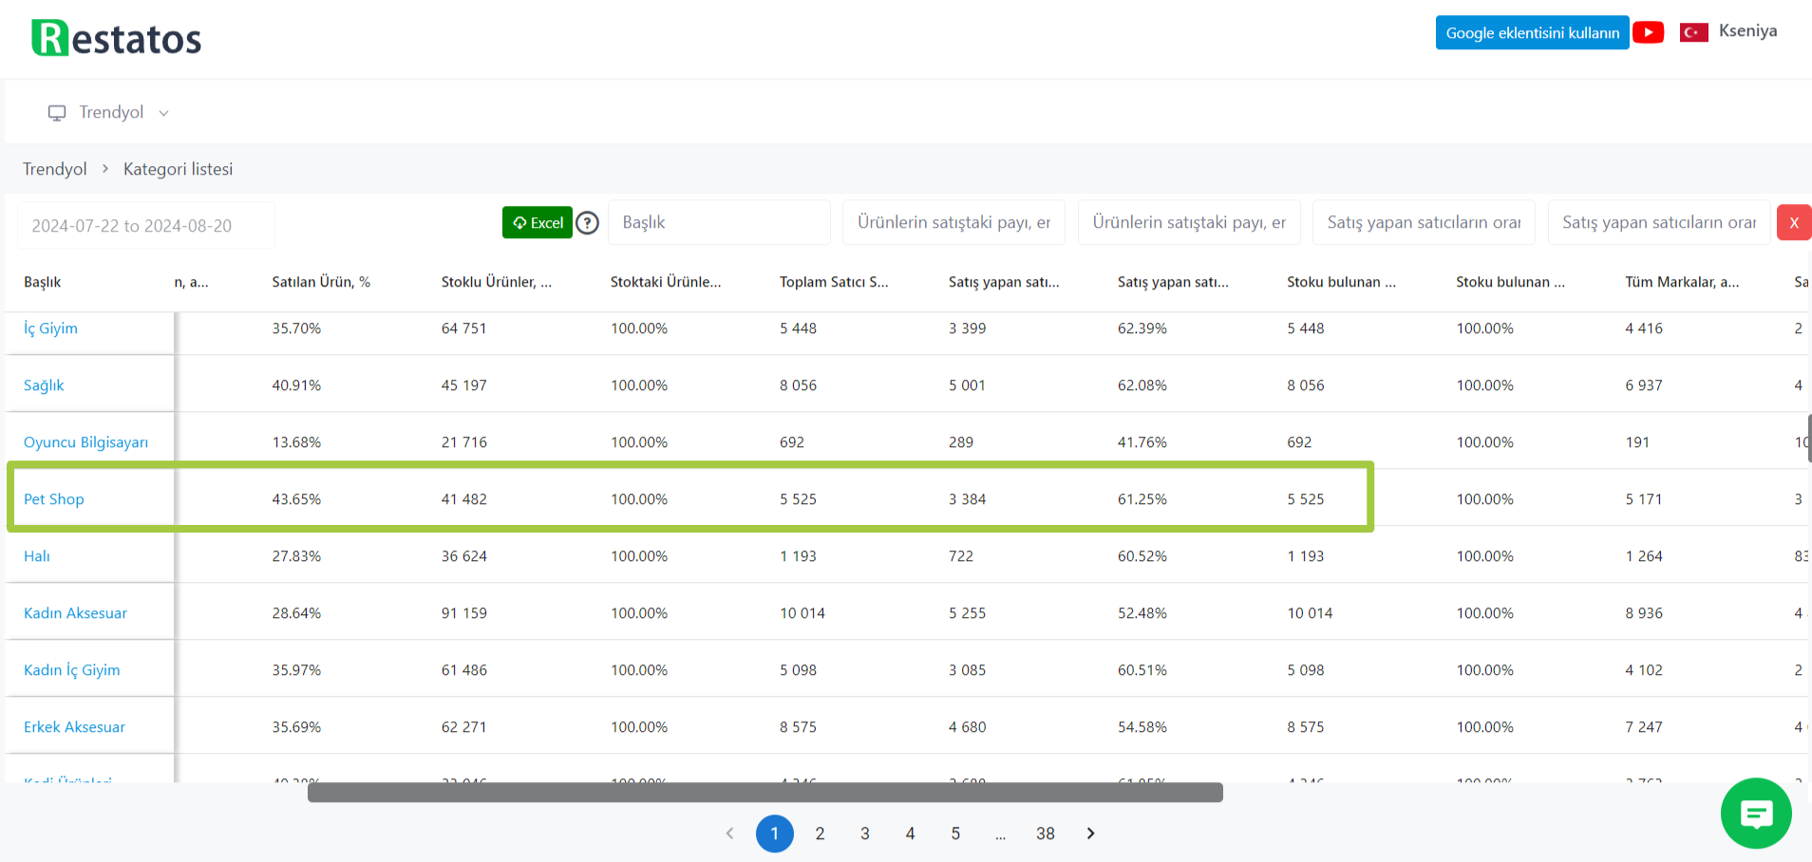This screenshot has height=862, width=1812.
Task: Click the Restatos logo
Action: tap(116, 38)
